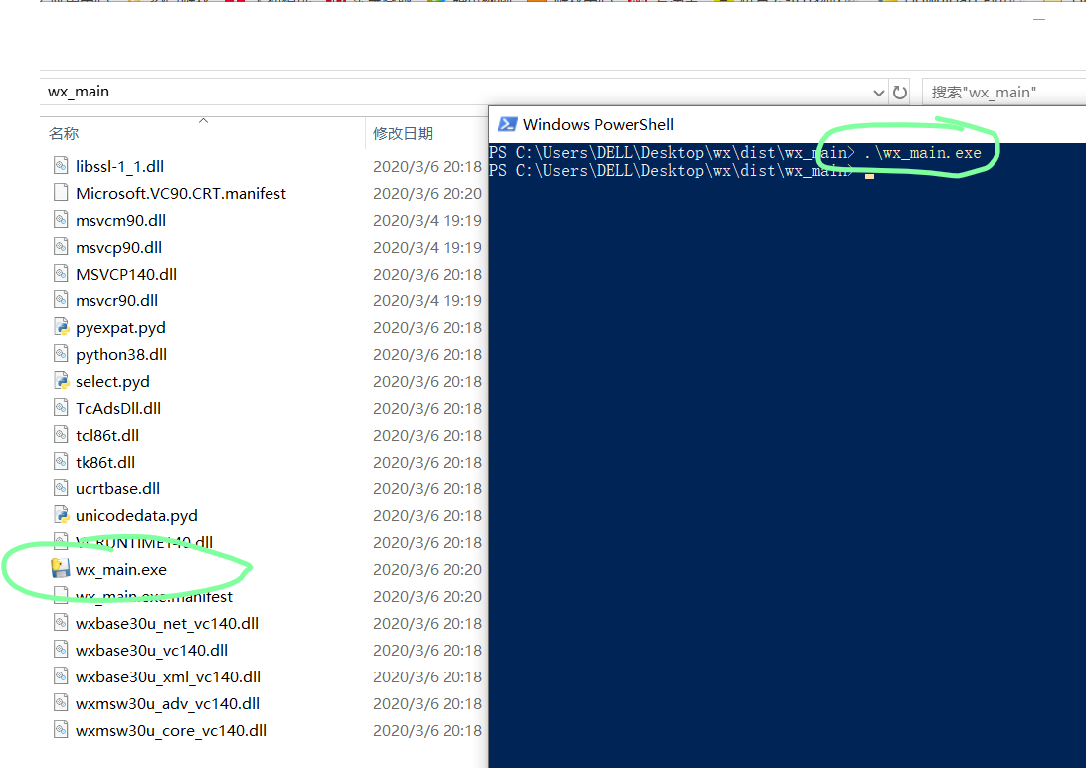Click the wxbase30u_vc140.dll file icon

click(61, 650)
